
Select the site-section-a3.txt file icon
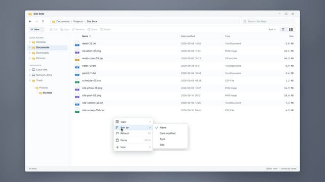coord(77,103)
